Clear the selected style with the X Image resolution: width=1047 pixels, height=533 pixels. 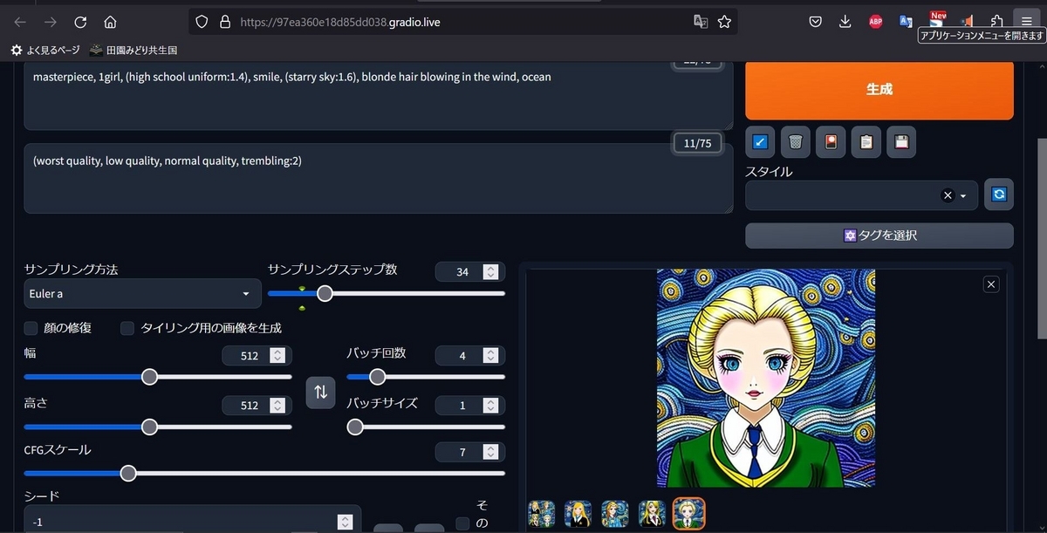tap(948, 195)
